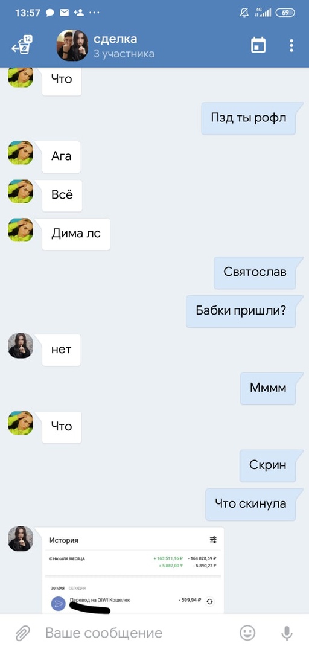The image size is (309, 652).
Task: Tap the paperclip attachment icon
Action: (x=22, y=633)
